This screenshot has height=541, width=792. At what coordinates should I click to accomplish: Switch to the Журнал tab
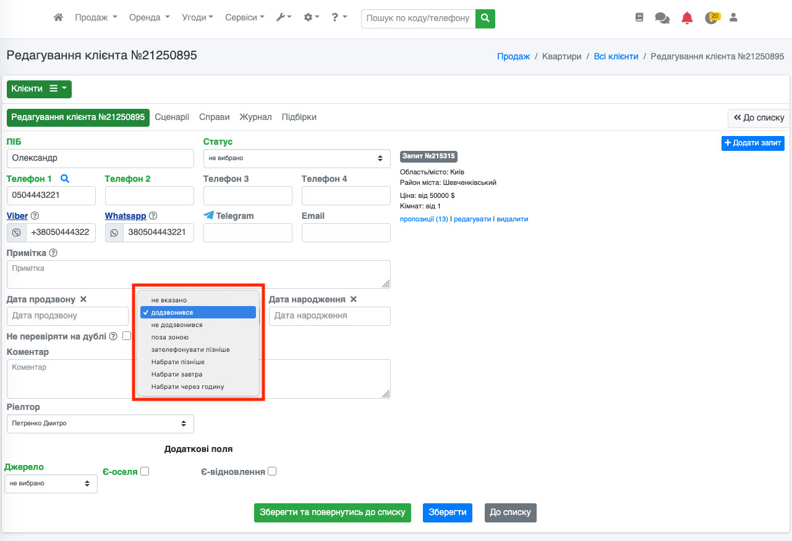255,117
